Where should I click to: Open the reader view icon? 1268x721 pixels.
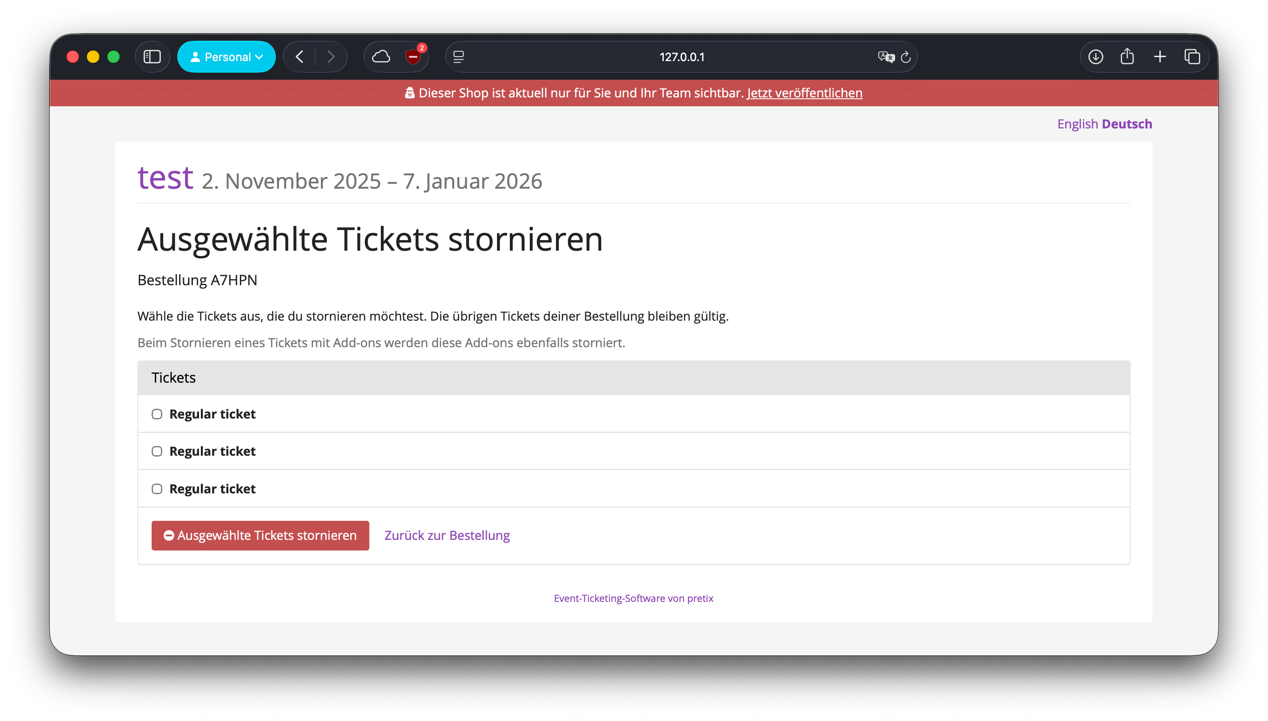pyautogui.click(x=458, y=57)
